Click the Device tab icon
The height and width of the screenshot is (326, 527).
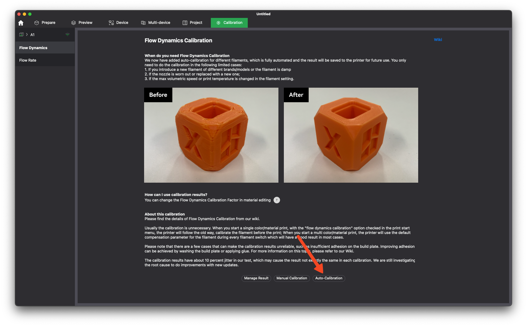coord(111,23)
